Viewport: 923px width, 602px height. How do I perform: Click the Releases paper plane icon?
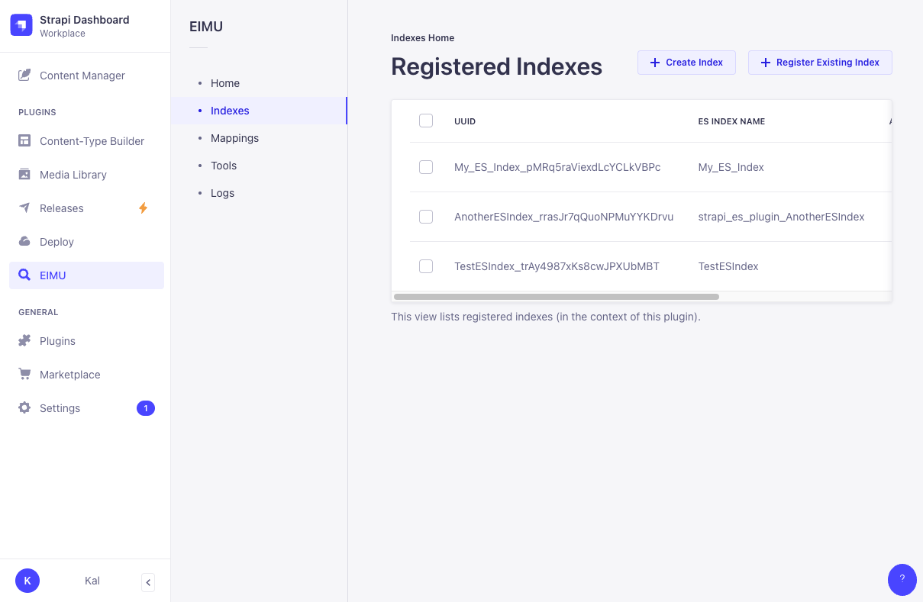click(24, 208)
